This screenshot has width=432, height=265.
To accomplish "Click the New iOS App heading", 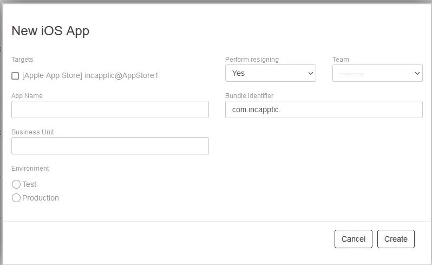I will (x=50, y=31).
